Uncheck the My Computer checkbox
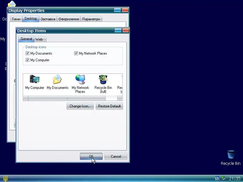This screenshot has width=243, height=182. [x=27, y=60]
